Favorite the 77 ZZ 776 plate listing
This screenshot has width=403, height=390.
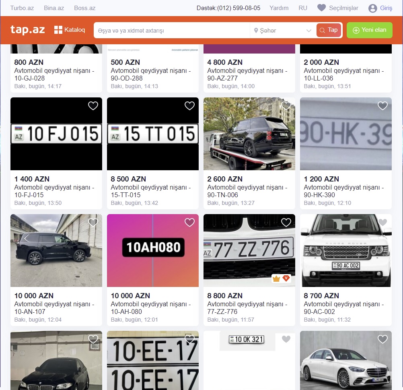point(286,223)
